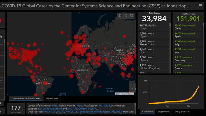Click the 177 countries count
206x116 pixels.
[x=16, y=108]
